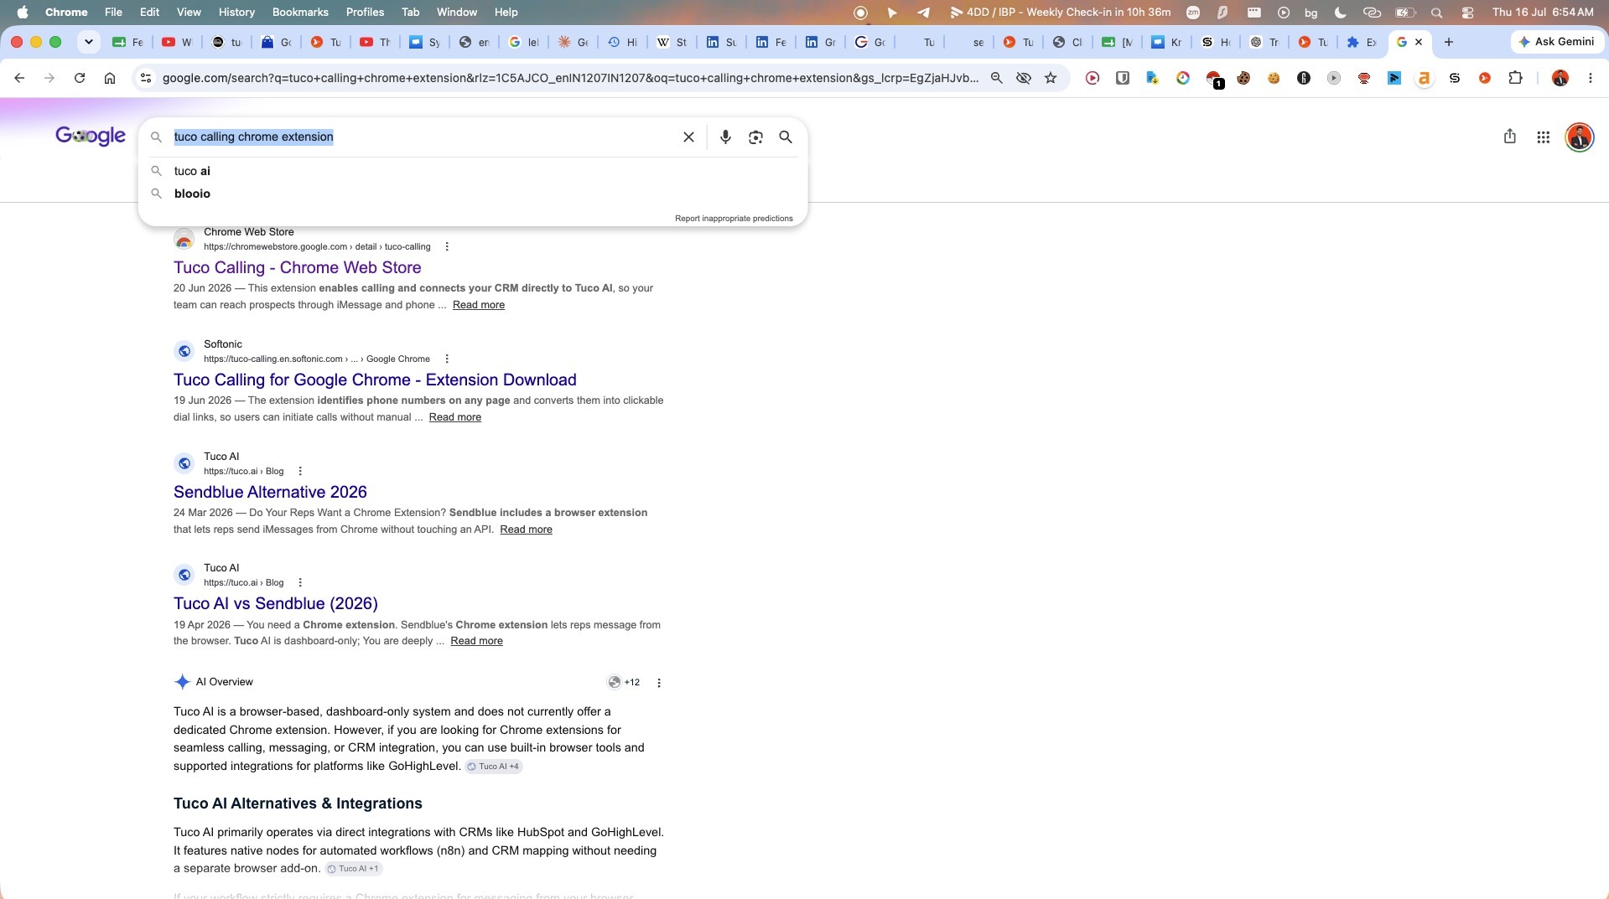Open Ask Gemini

pos(1556,42)
